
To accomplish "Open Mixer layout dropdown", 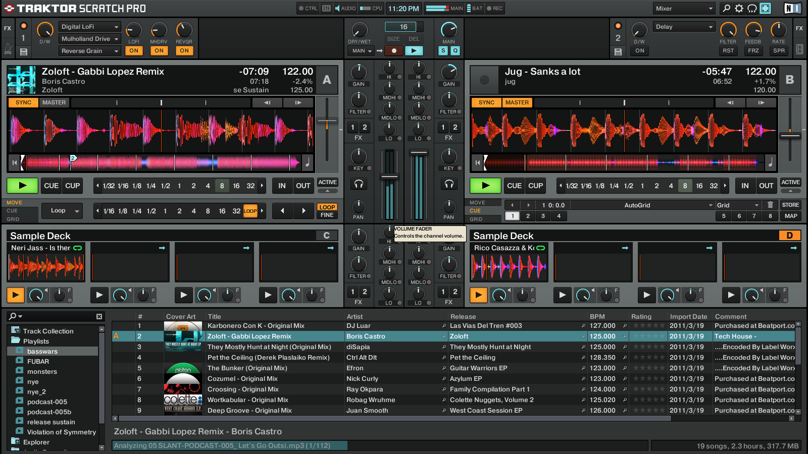I will click(684, 9).
